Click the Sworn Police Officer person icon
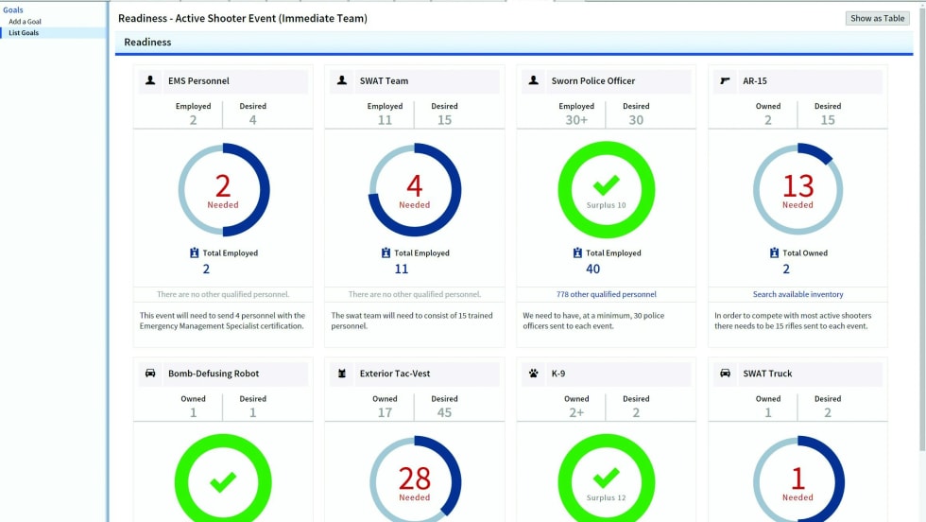 point(534,81)
